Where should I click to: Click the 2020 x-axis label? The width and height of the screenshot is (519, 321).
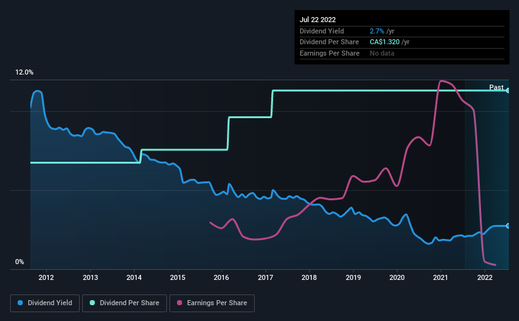[397, 277]
